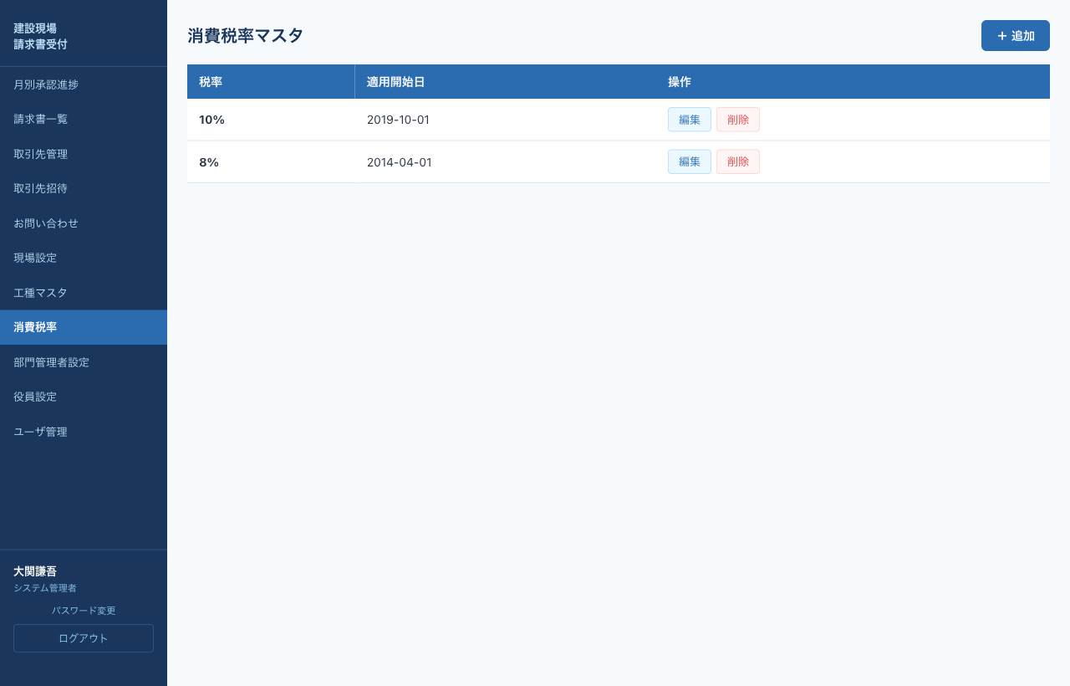Viewport: 1070px width, 686px height.
Task: Click the 建設現場 請求書受付 app title
Action: pyautogui.click(x=41, y=36)
